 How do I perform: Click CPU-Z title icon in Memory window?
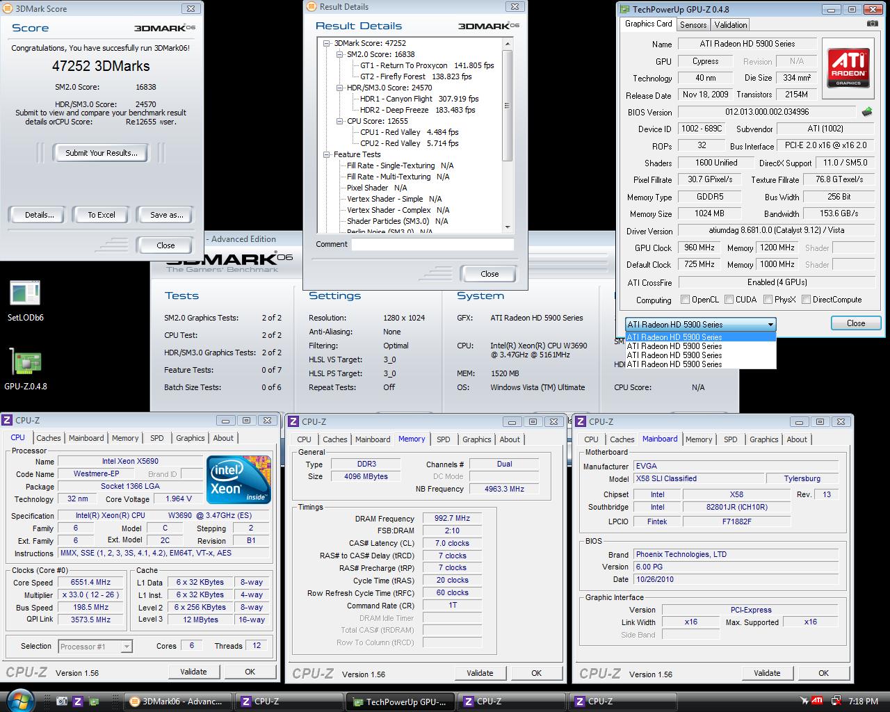pyautogui.click(x=294, y=421)
